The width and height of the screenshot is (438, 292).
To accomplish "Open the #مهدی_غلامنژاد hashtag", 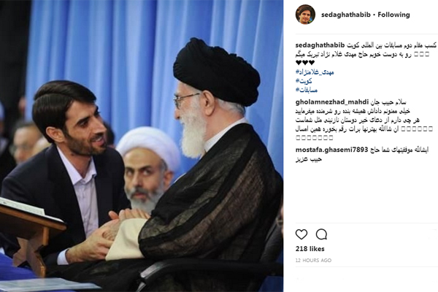I will [x=315, y=72].
